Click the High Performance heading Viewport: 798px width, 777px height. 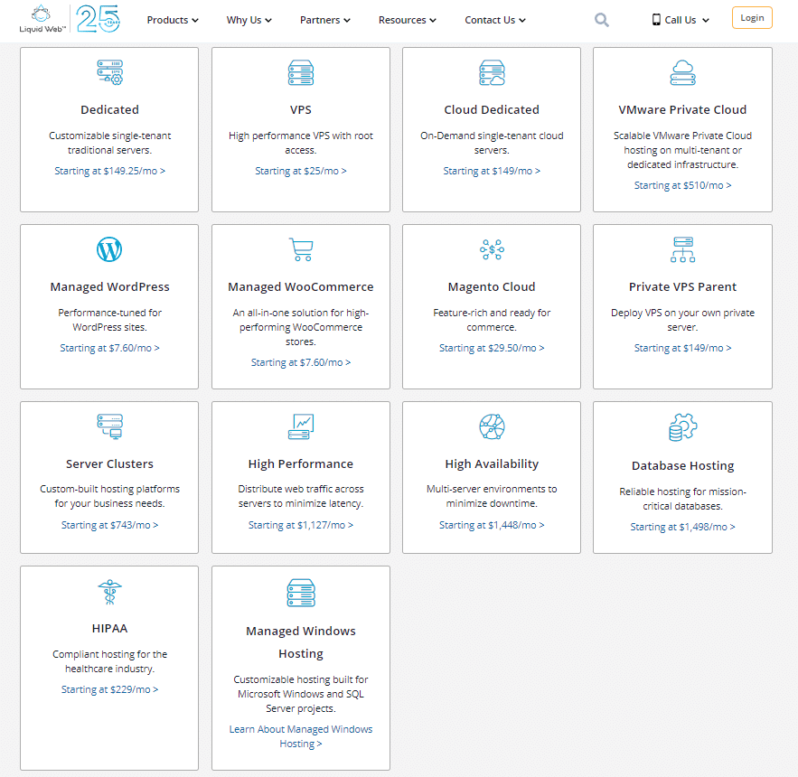(x=301, y=464)
